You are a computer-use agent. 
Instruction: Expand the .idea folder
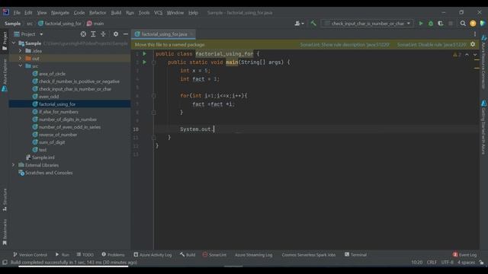click(x=21, y=51)
